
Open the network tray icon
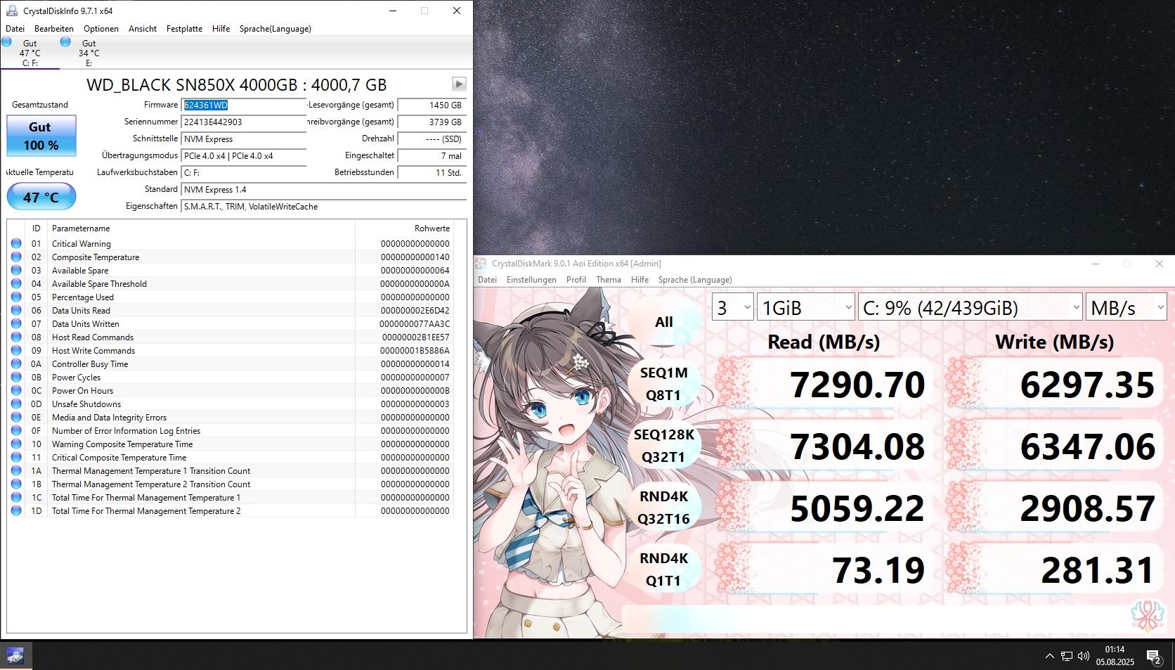tap(1067, 656)
